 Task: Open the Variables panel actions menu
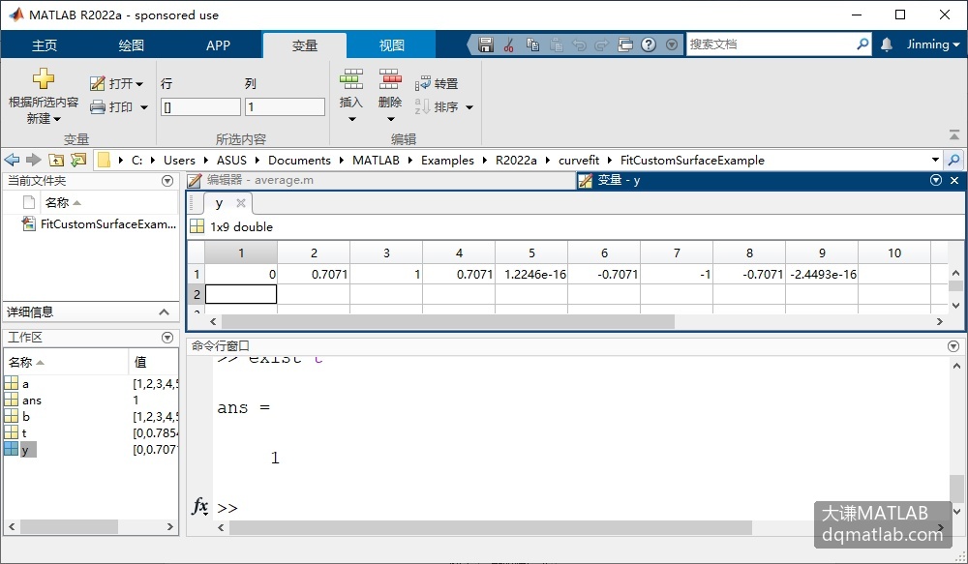pyautogui.click(x=936, y=180)
